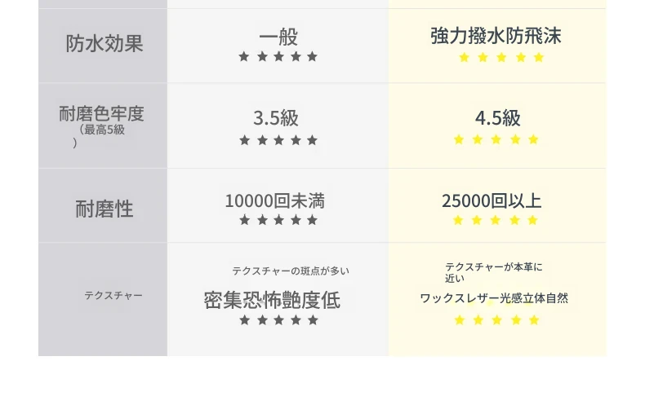Click the 耐磨色牢度 row label
This screenshot has height=405, width=645.
click(101, 114)
